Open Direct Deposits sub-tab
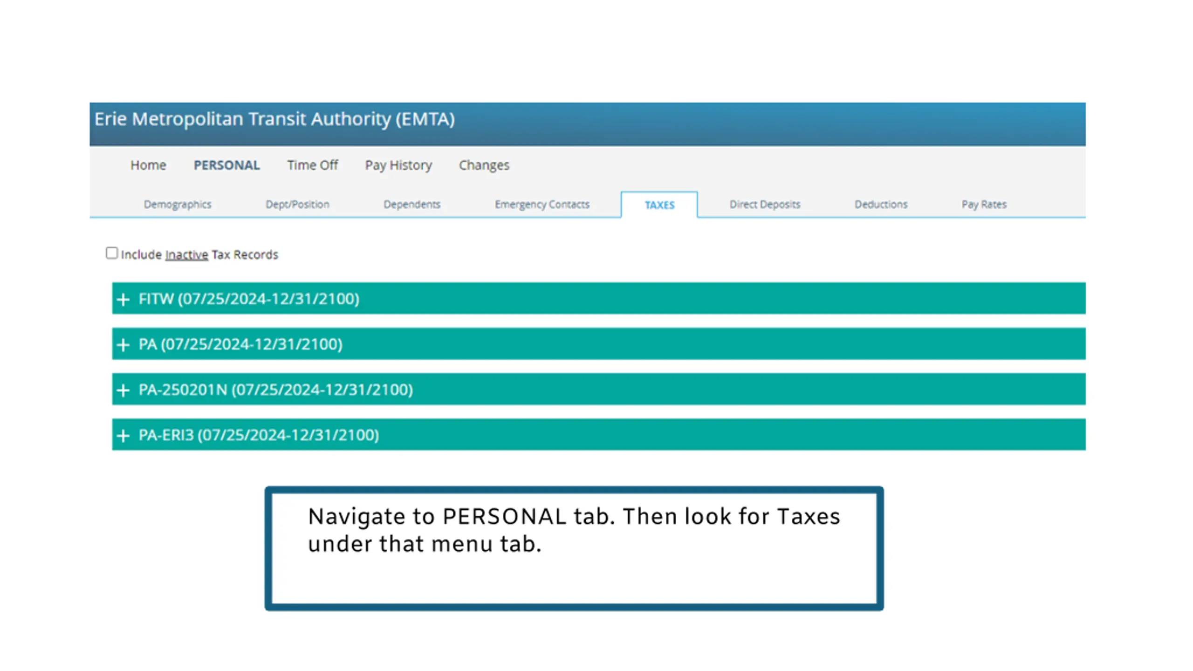The image size is (1193, 671). click(x=765, y=204)
